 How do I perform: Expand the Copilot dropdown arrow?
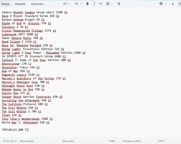tap(165, 4)
